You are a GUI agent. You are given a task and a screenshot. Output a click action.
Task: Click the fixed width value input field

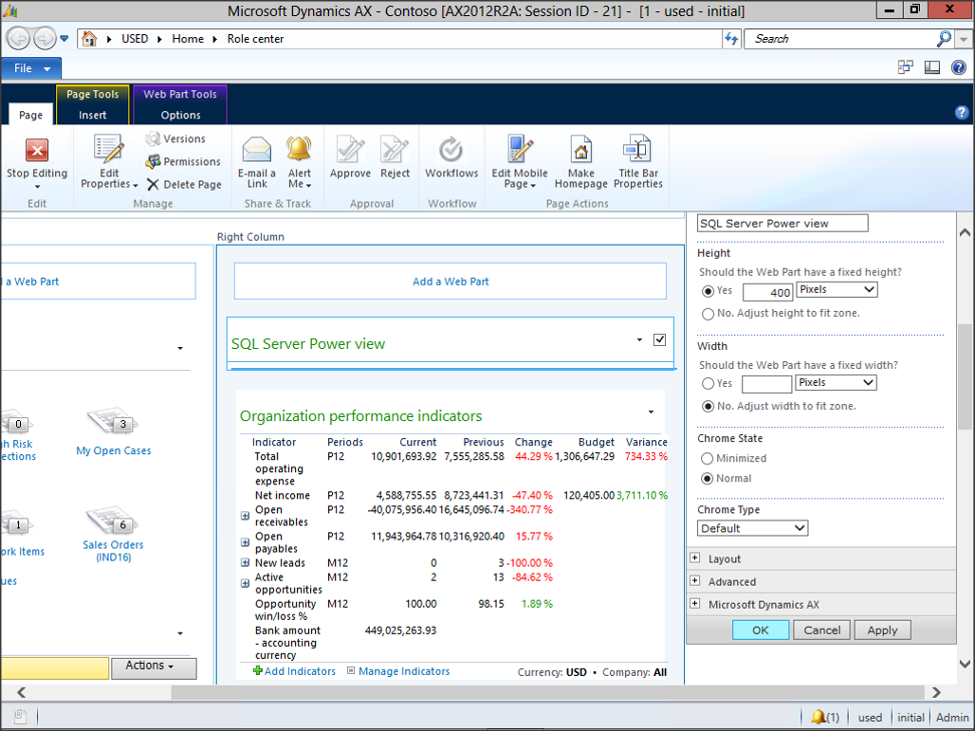tap(766, 384)
